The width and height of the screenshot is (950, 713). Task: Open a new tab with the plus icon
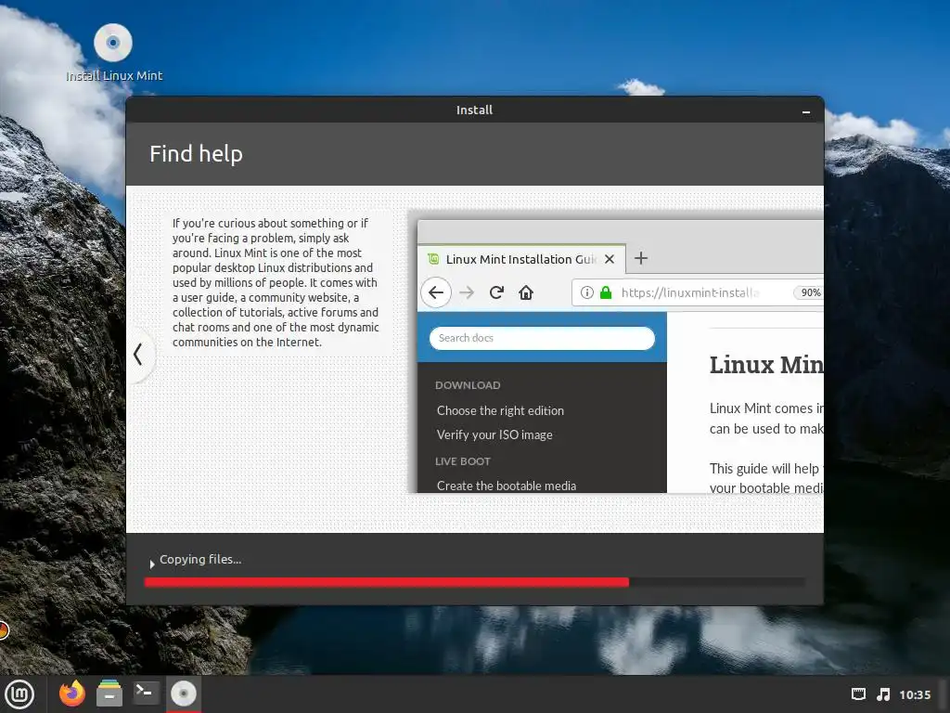[x=641, y=258]
